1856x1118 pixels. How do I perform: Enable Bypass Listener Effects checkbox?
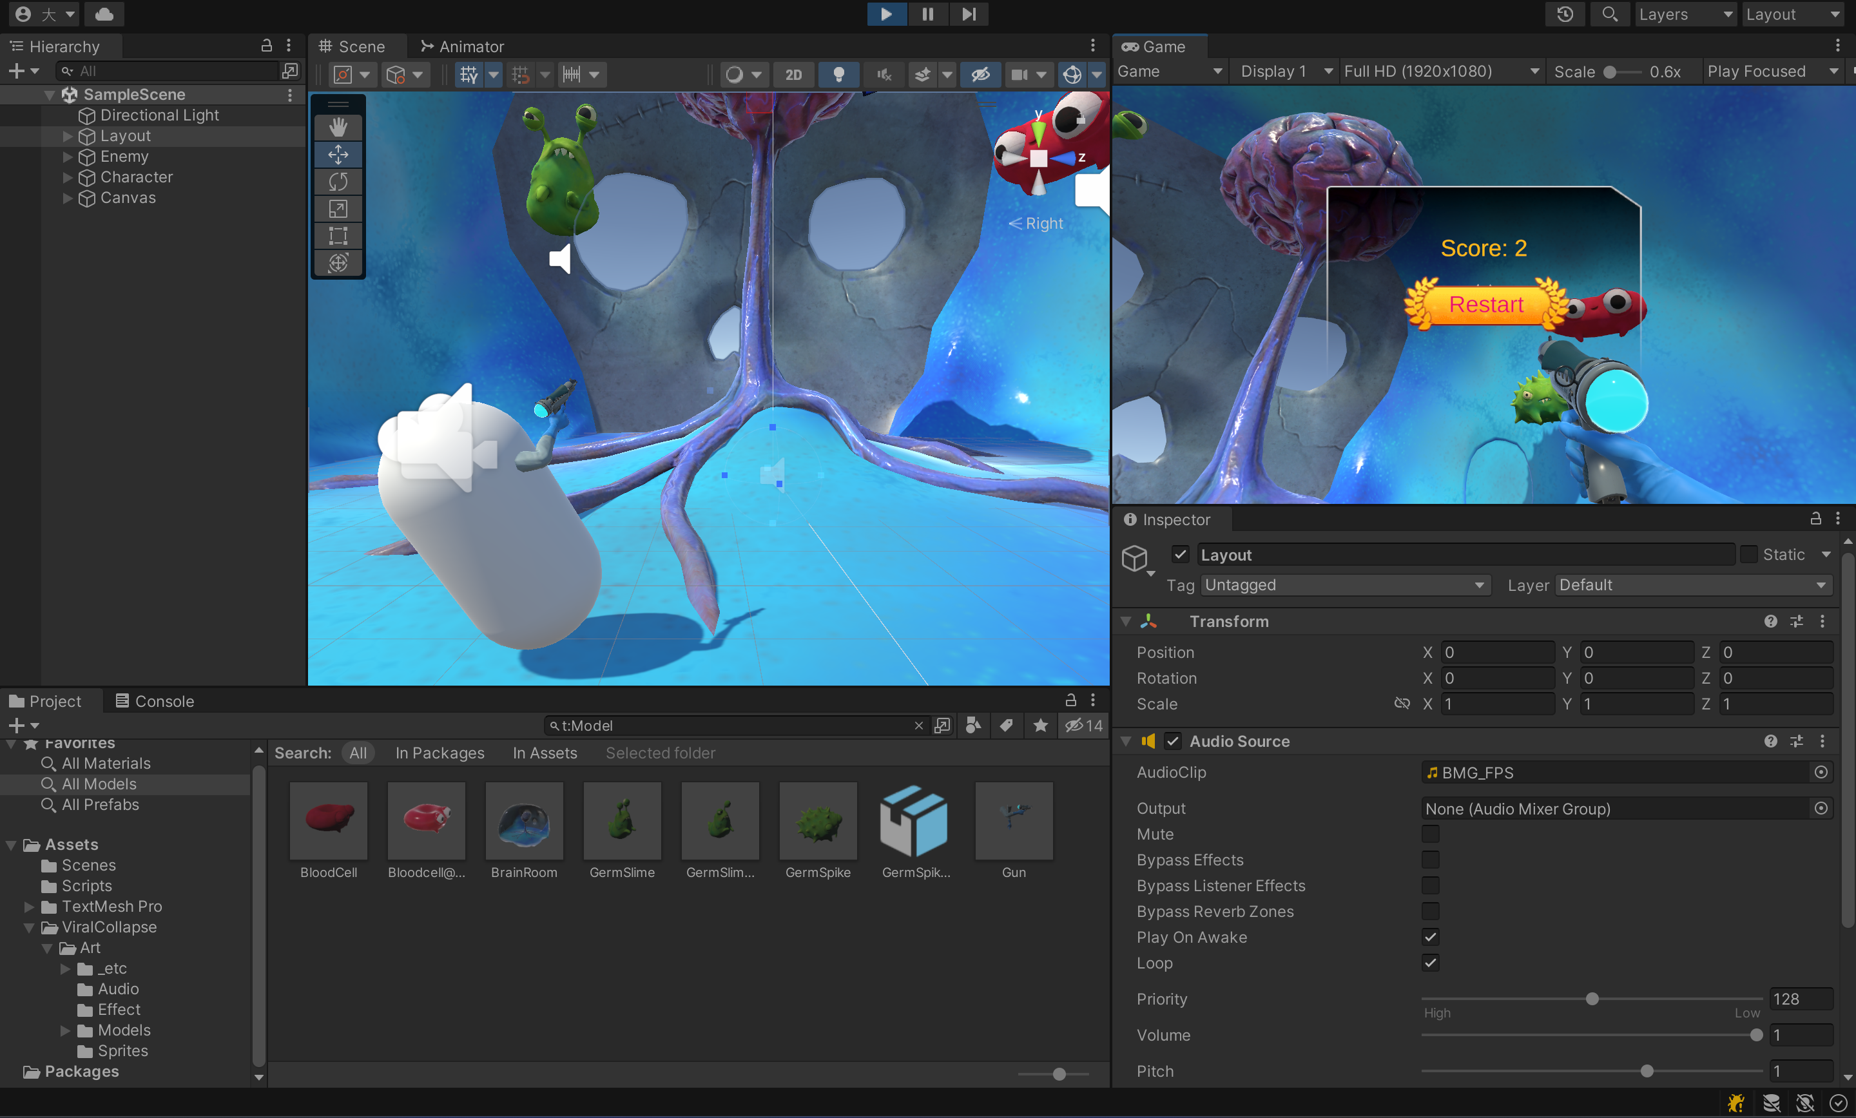(1429, 885)
